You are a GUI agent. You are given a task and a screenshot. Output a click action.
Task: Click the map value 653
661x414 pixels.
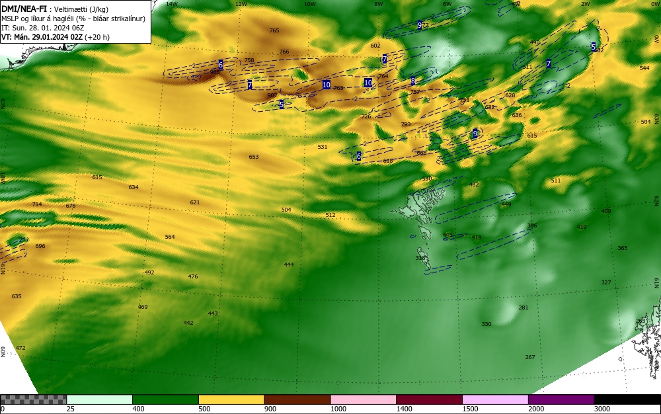[x=253, y=157]
